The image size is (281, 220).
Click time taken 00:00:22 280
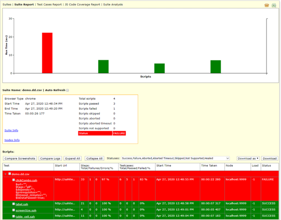click(211, 179)
